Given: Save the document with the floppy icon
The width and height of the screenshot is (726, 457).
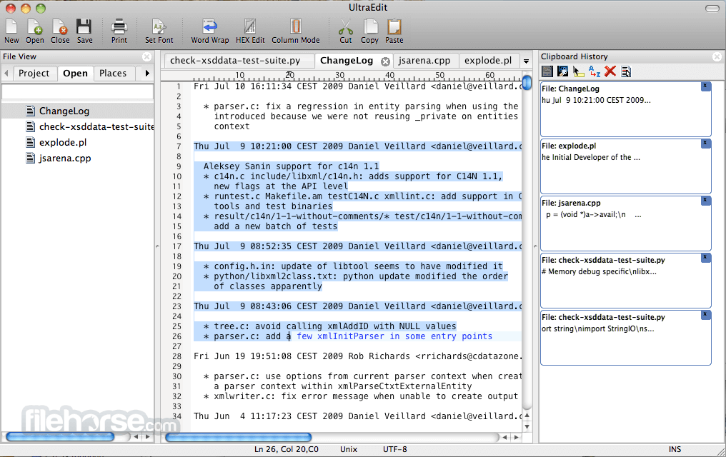Looking at the screenshot, I should (x=85, y=31).
